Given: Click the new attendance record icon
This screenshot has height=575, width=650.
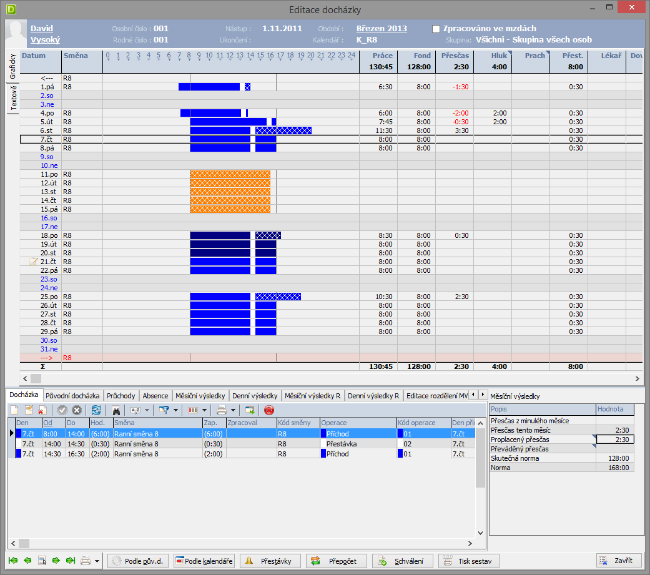Looking at the screenshot, I should click(14, 410).
